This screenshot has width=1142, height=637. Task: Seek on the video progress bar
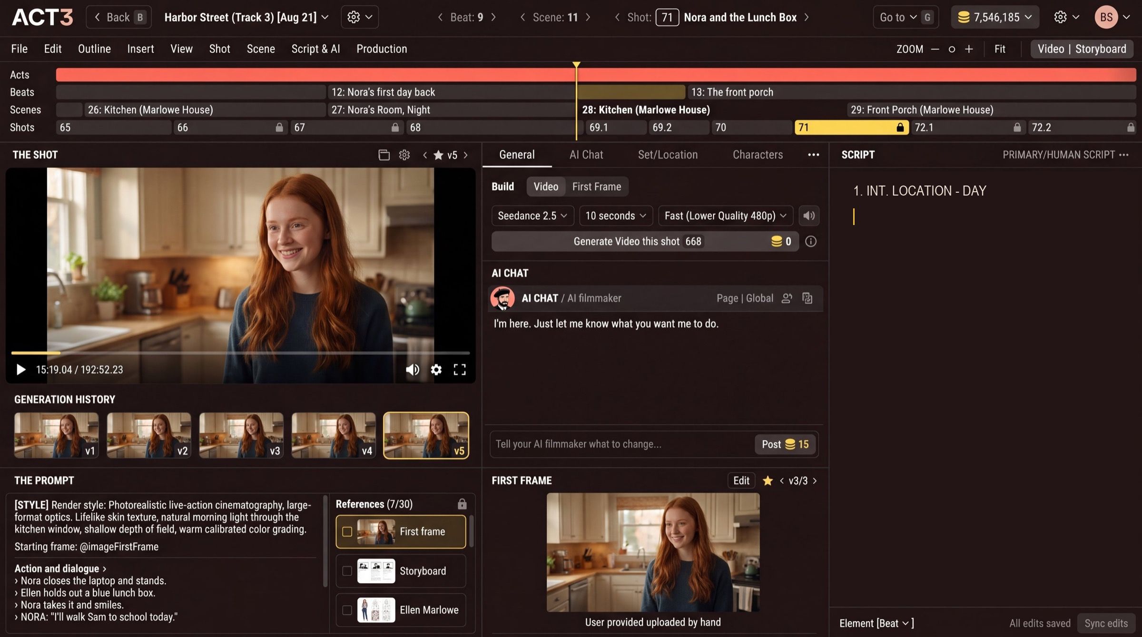tap(240, 353)
